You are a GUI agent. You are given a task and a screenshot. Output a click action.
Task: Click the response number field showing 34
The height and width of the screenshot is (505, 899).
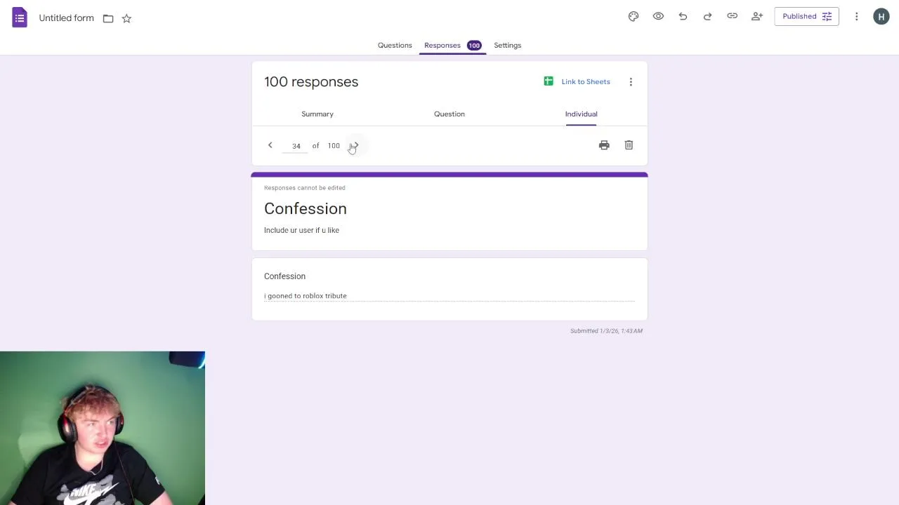296,146
